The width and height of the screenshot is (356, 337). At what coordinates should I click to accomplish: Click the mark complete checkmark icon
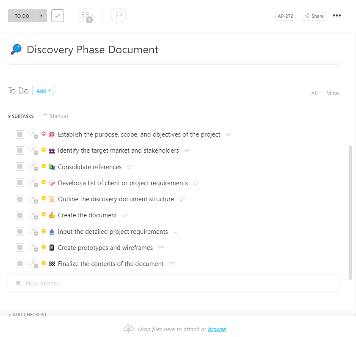57,15
